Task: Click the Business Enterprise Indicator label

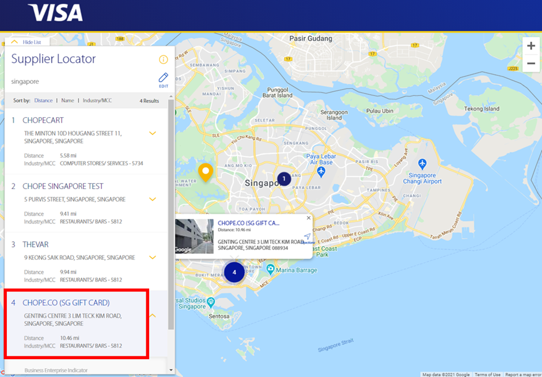Action: point(56,371)
